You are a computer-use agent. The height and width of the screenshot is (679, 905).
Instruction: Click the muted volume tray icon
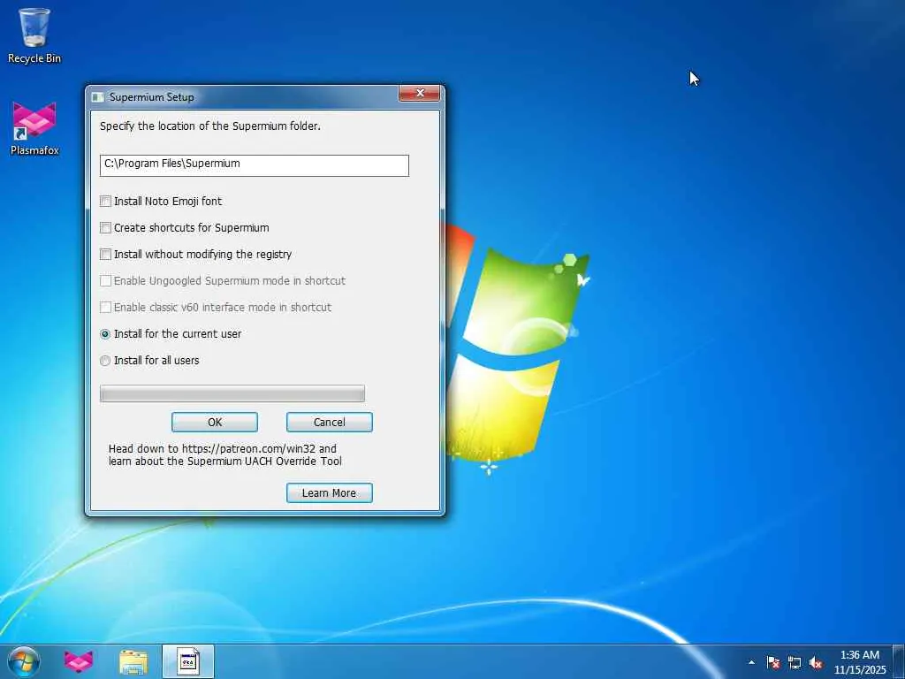(x=816, y=662)
